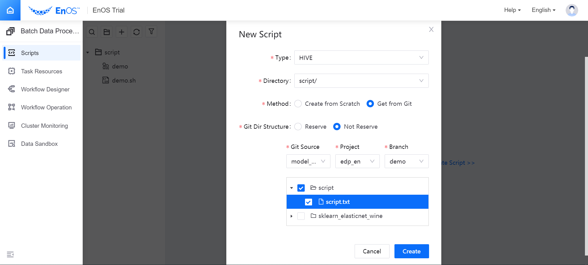Select Reserve for Git Dir Structure
This screenshot has height=265, width=588.
[x=298, y=127]
